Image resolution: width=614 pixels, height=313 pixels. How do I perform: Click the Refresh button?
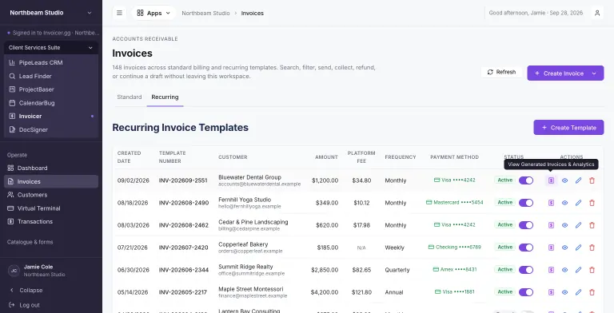(501, 72)
